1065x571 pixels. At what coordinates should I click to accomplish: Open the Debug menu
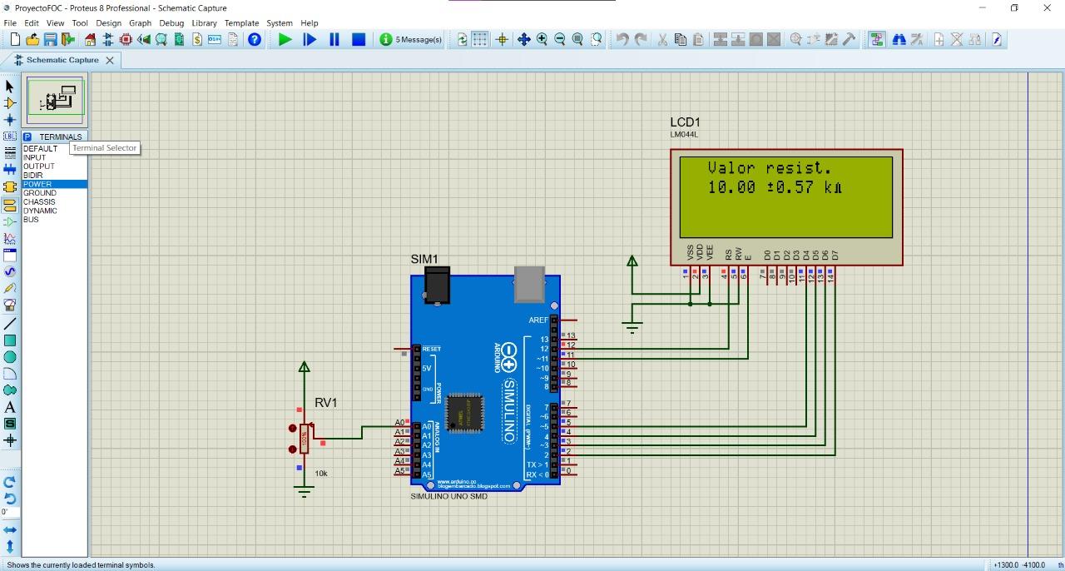[x=171, y=23]
